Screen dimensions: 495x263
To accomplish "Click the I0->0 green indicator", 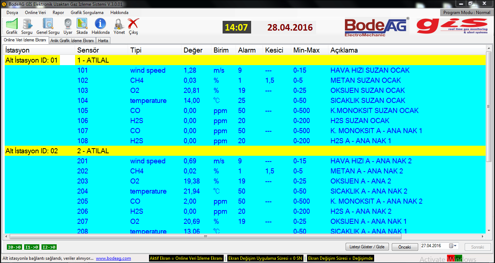I will point(14,247).
